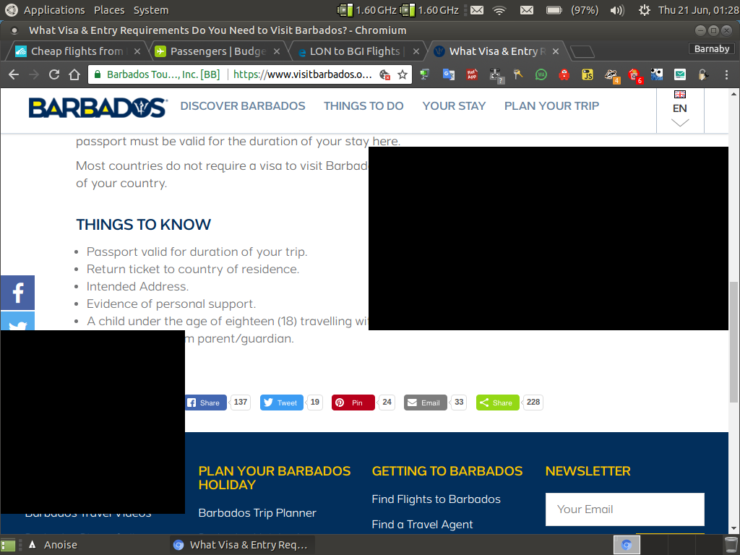Viewport: 740px width, 555px height.
Task: Click the blocked cookies icon in address bar
Action: (385, 74)
